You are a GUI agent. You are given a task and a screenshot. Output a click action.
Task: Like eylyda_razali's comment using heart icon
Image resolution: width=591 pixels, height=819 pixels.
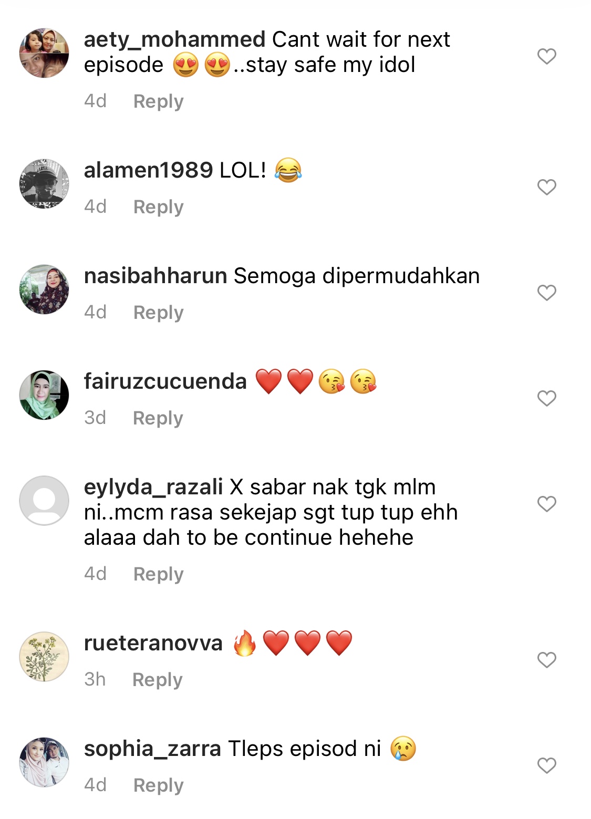pos(546,504)
